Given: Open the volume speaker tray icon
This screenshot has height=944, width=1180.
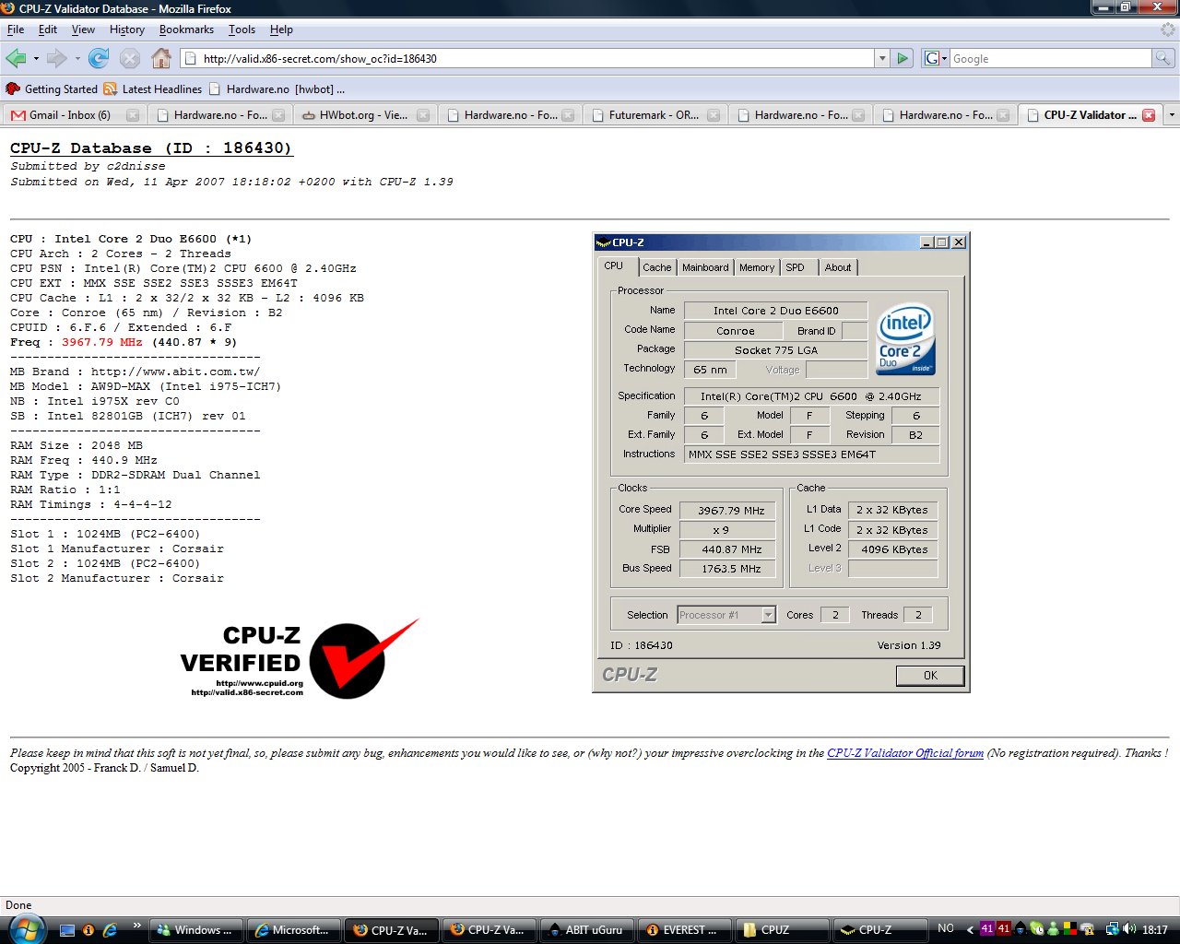Looking at the screenshot, I should (1128, 929).
